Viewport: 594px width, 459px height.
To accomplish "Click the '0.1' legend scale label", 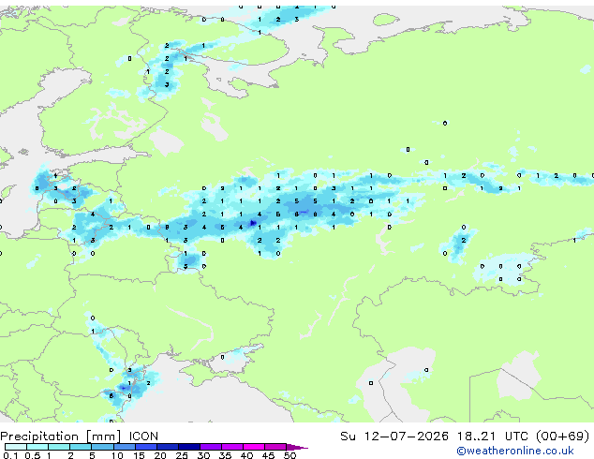I will pos(10,455).
